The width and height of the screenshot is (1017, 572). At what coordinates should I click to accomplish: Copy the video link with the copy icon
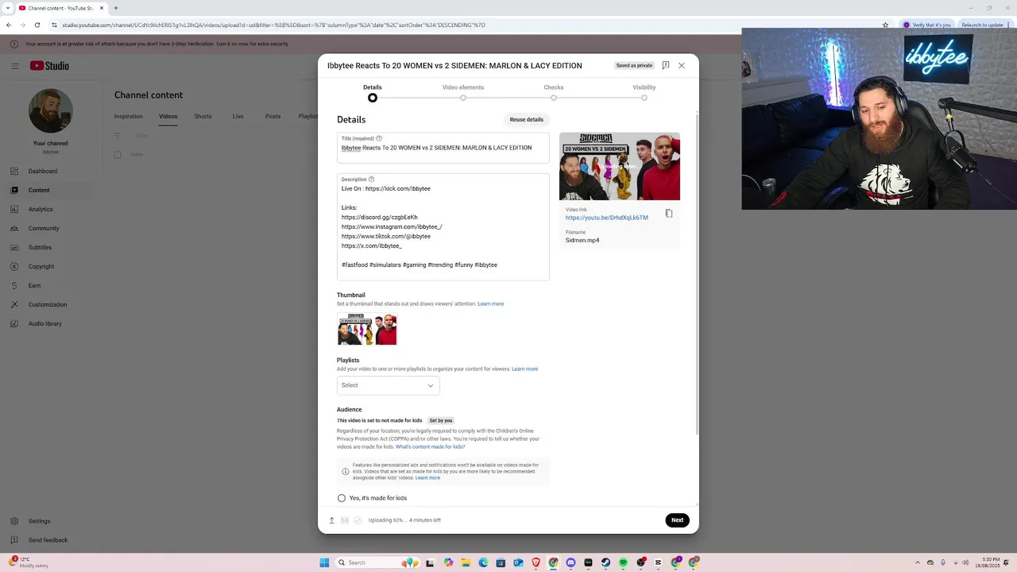(669, 214)
